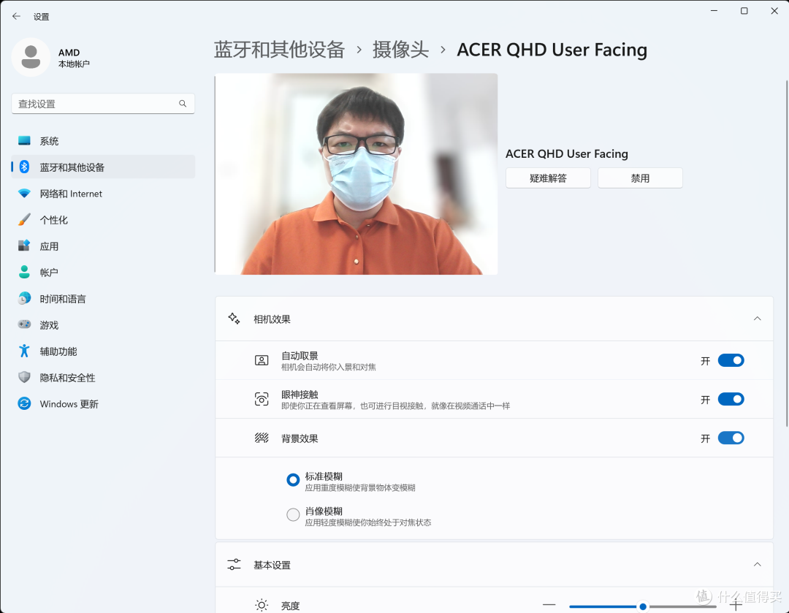Click the back arrow icon
This screenshot has width=789, height=613.
coord(16,16)
